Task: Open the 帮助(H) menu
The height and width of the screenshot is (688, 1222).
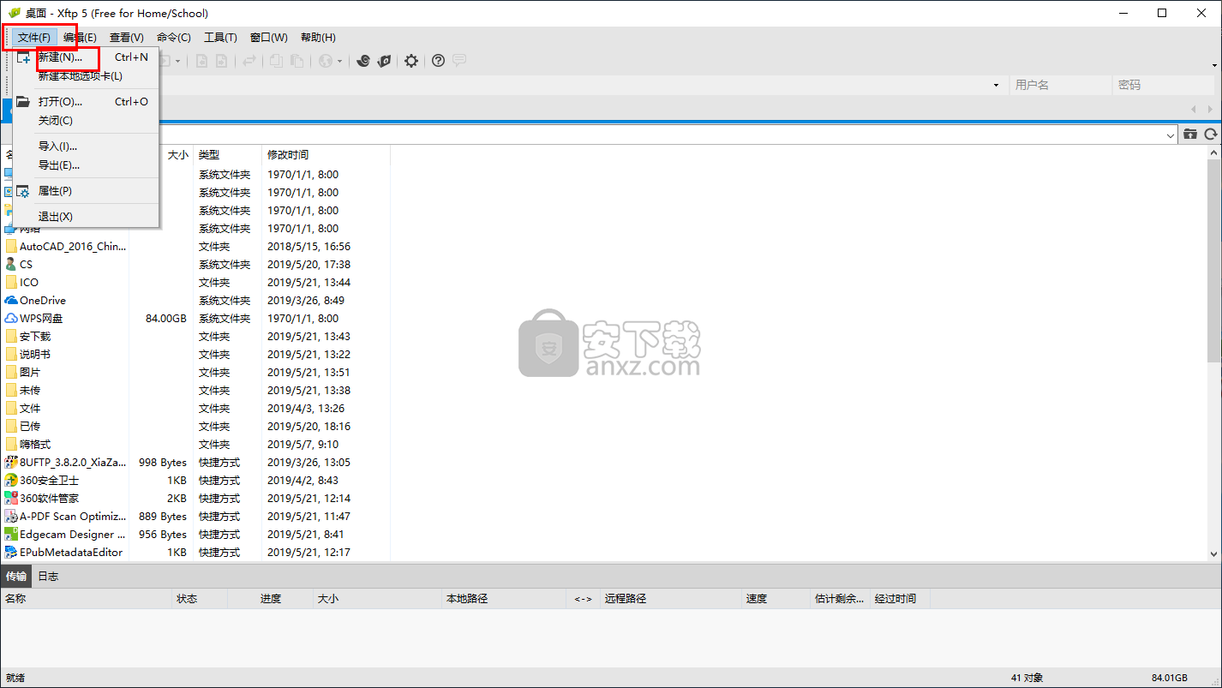Action: tap(318, 38)
